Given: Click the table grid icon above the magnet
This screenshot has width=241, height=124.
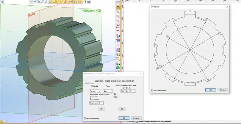Looking at the screenshot, I should coord(118,2).
